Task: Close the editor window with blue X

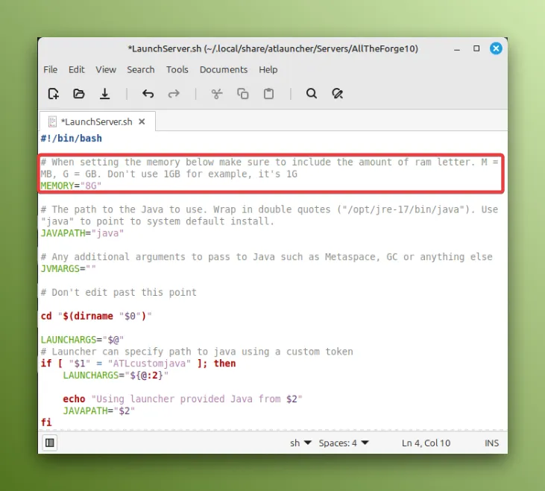Action: (496, 48)
